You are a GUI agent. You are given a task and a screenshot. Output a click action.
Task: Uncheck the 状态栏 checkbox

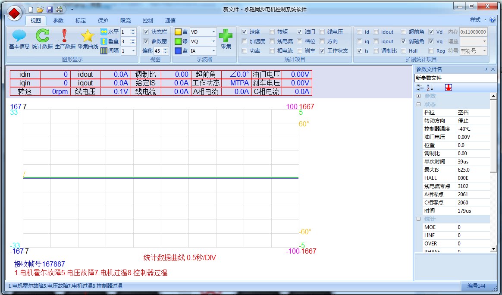146,32
